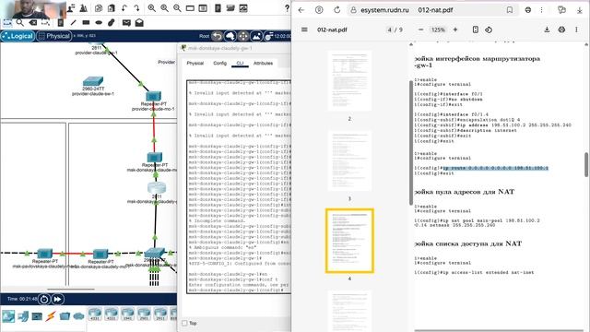The image size is (590, 332).
Task: Select the Inspect magnifier tool in Packet Tracer
Action: (20, 23)
